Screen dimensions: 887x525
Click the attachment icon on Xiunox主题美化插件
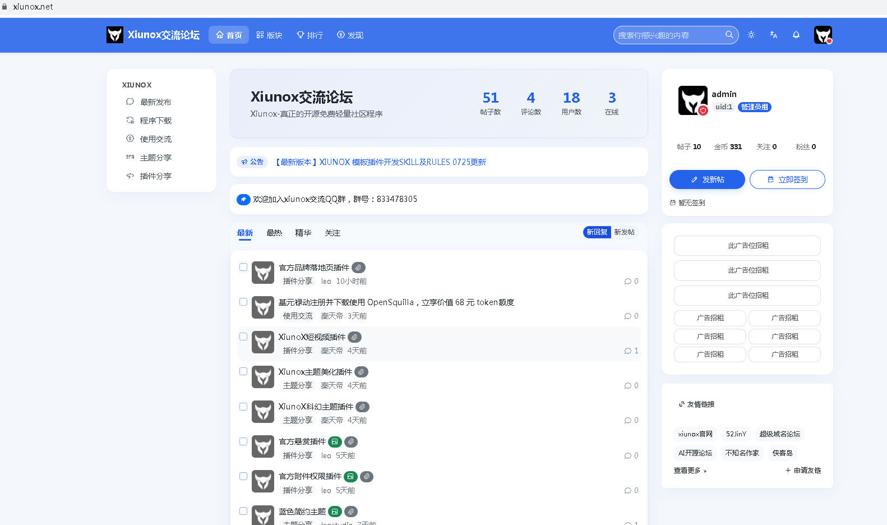tap(362, 372)
